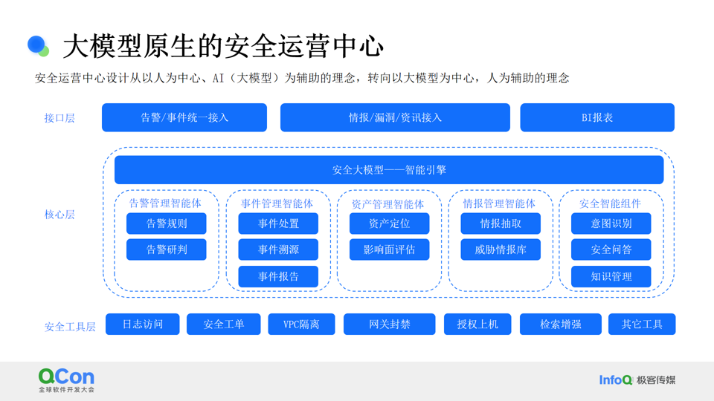Click the 授权上机 tool box

(477, 325)
